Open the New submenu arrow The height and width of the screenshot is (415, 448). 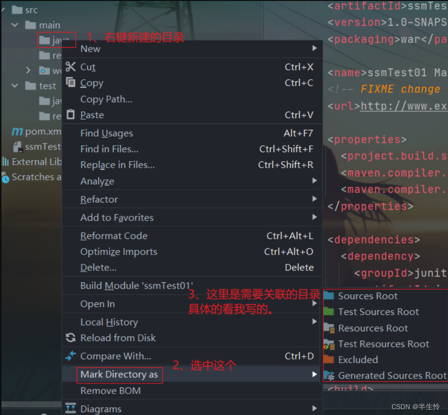[x=315, y=48]
